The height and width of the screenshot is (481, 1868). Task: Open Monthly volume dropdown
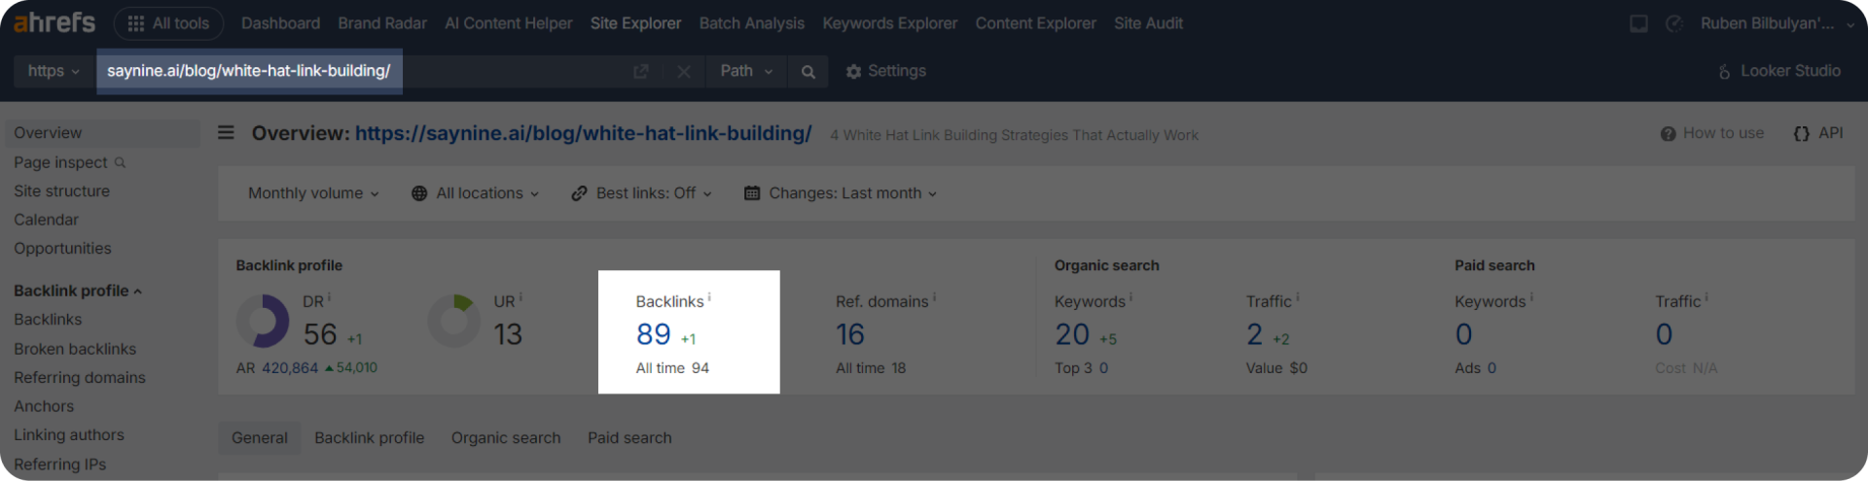tap(313, 193)
